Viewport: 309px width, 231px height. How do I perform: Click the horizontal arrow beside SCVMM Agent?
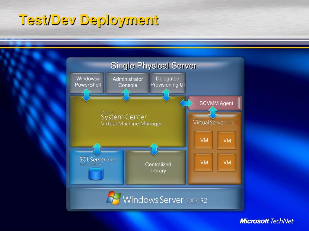(186, 103)
